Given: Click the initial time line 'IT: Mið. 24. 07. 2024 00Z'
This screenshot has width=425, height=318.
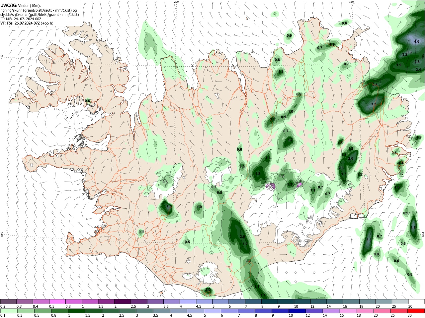Looking at the screenshot, I should point(21,19).
